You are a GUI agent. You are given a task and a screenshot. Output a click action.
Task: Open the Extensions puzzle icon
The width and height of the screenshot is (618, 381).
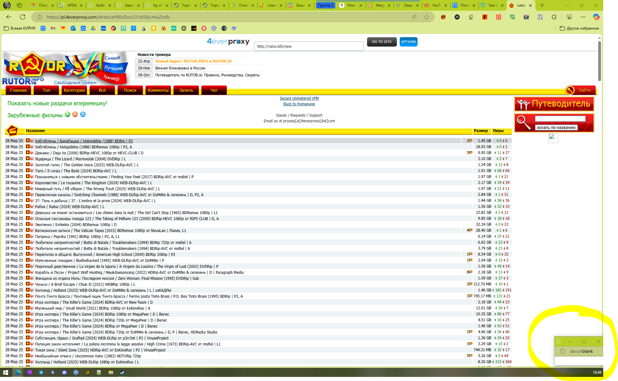pos(554,17)
